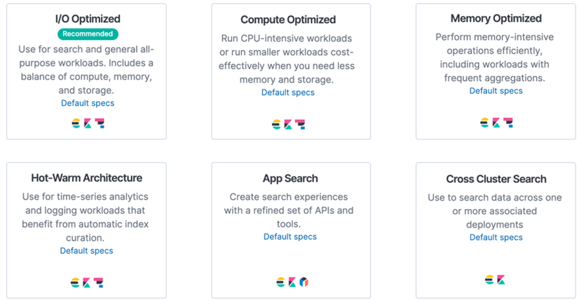Click Kibana icon in Cross Cluster Search card
The width and height of the screenshot is (586, 306).
pos(502,280)
